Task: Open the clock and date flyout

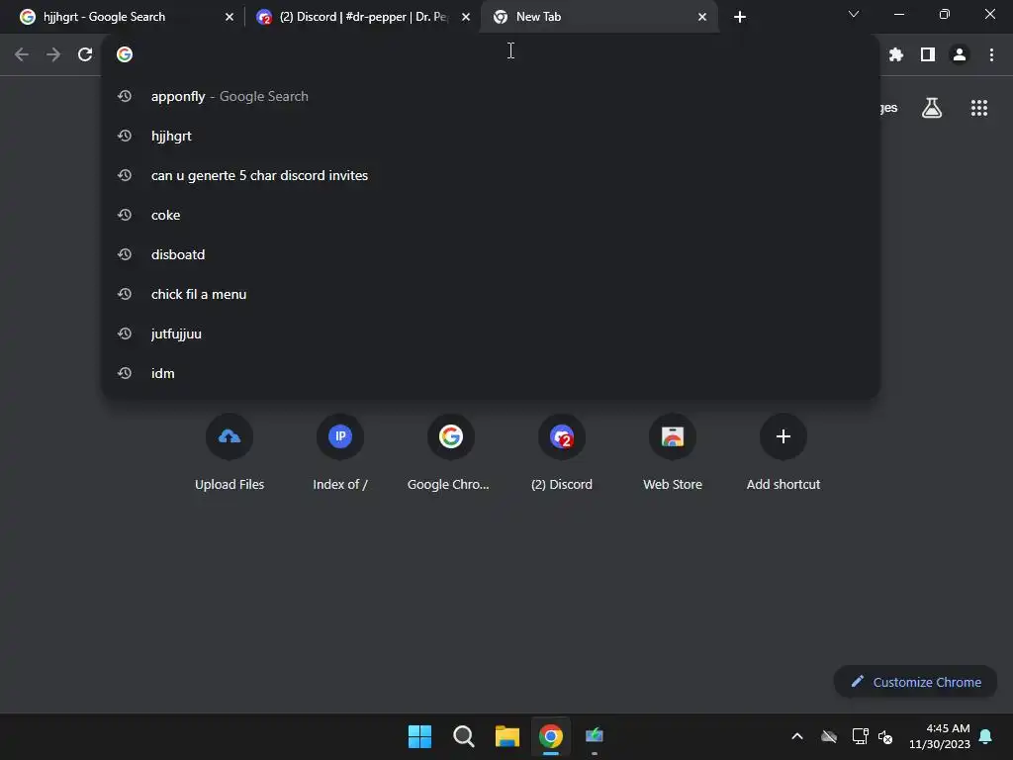Action: click(x=940, y=736)
